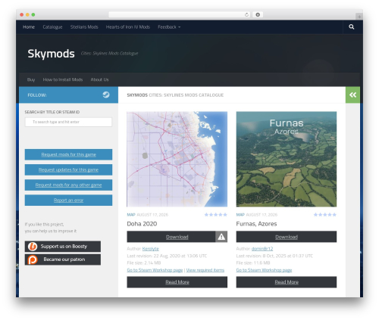Screen dimensions: 379x320
Task: Click Read More under Furnas, Azores
Action: (287, 282)
